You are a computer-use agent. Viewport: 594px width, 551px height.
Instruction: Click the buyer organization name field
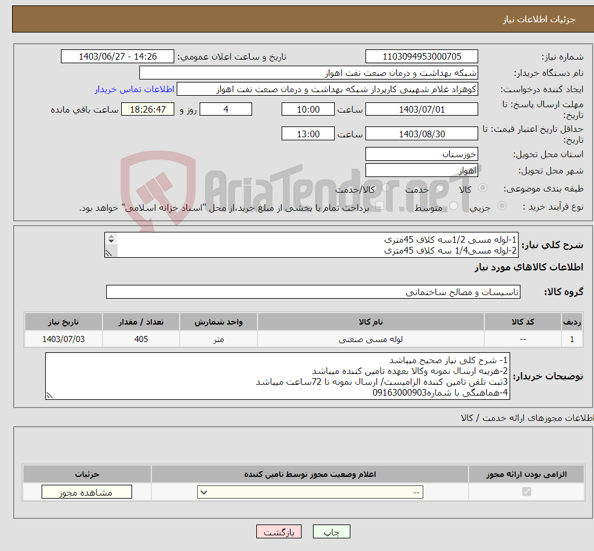tap(309, 73)
